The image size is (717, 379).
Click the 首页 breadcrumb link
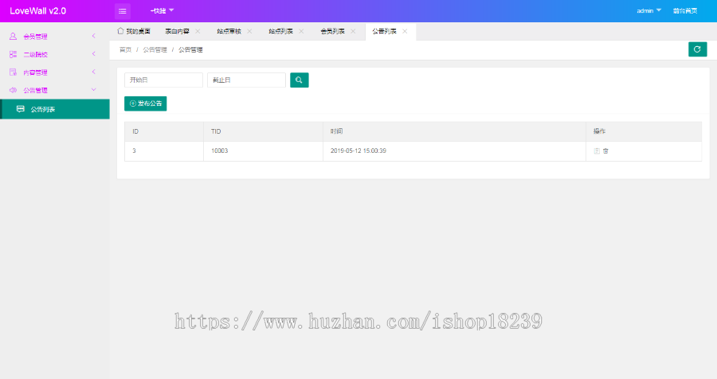tap(125, 49)
